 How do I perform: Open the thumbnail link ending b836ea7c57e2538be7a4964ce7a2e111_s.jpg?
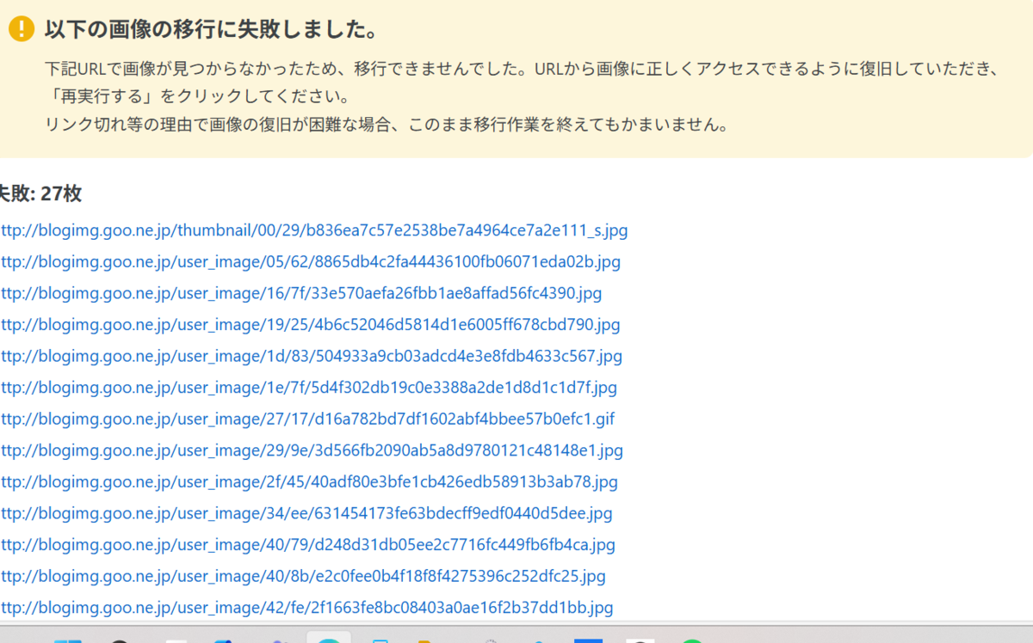point(314,230)
